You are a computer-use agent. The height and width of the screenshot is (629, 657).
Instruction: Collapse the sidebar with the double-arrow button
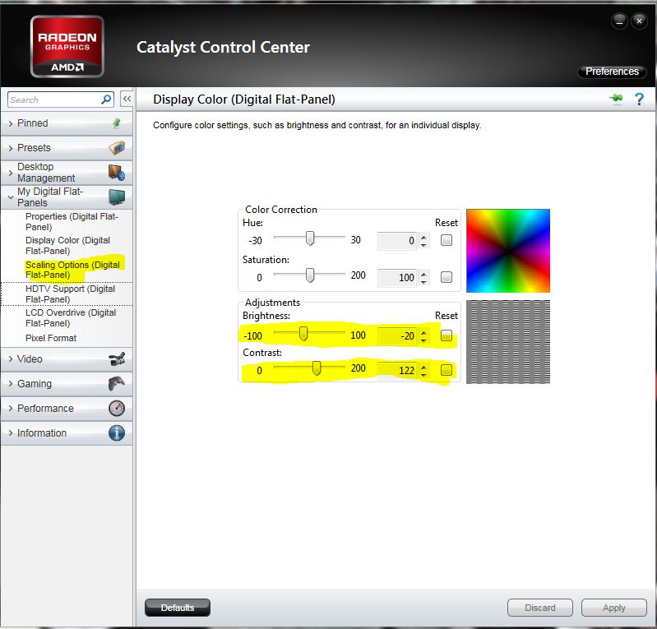click(127, 99)
